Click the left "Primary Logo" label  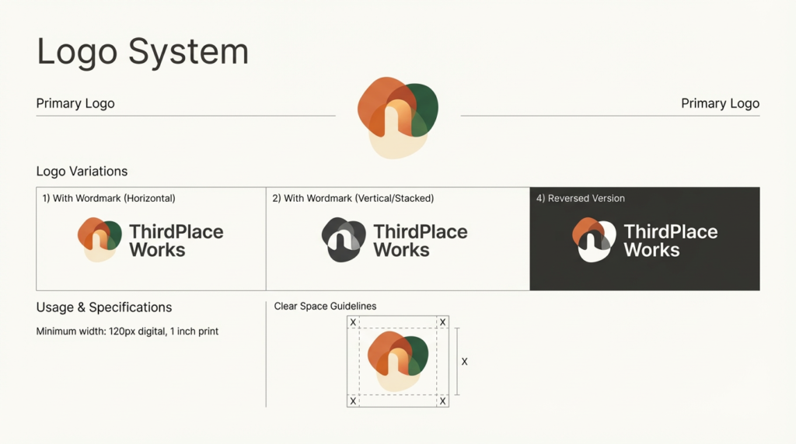[75, 103]
